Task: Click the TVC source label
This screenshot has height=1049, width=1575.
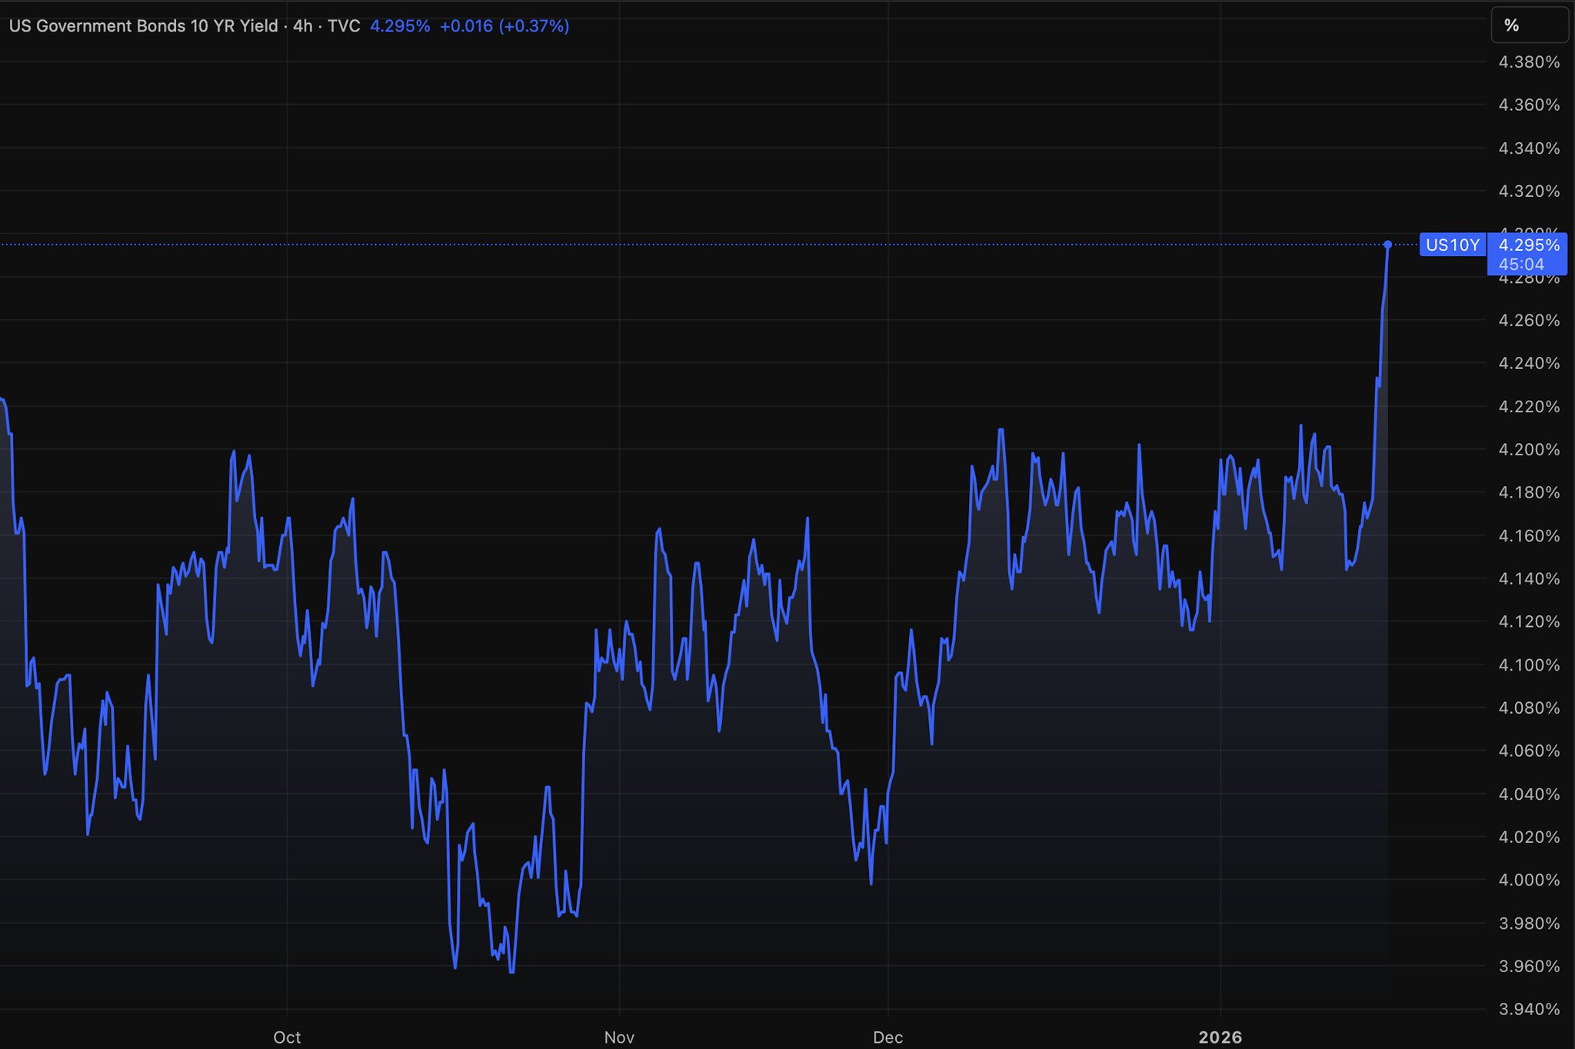Action: point(344,26)
